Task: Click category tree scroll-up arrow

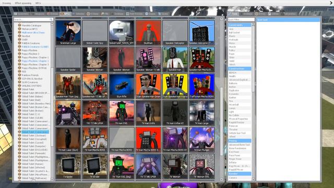Action: 52,23
